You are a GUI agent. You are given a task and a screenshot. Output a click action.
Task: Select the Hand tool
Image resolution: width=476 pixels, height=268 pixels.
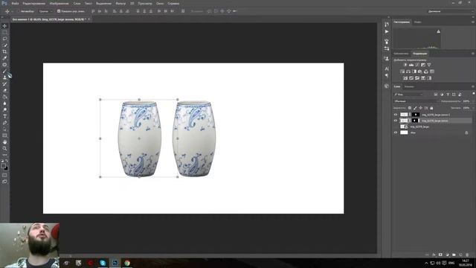(x=4, y=142)
